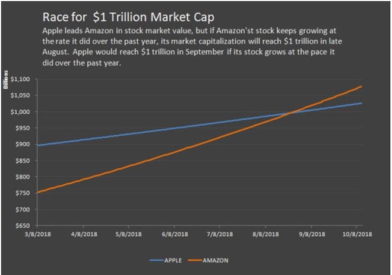Select the APPLE legend label

tap(173, 260)
